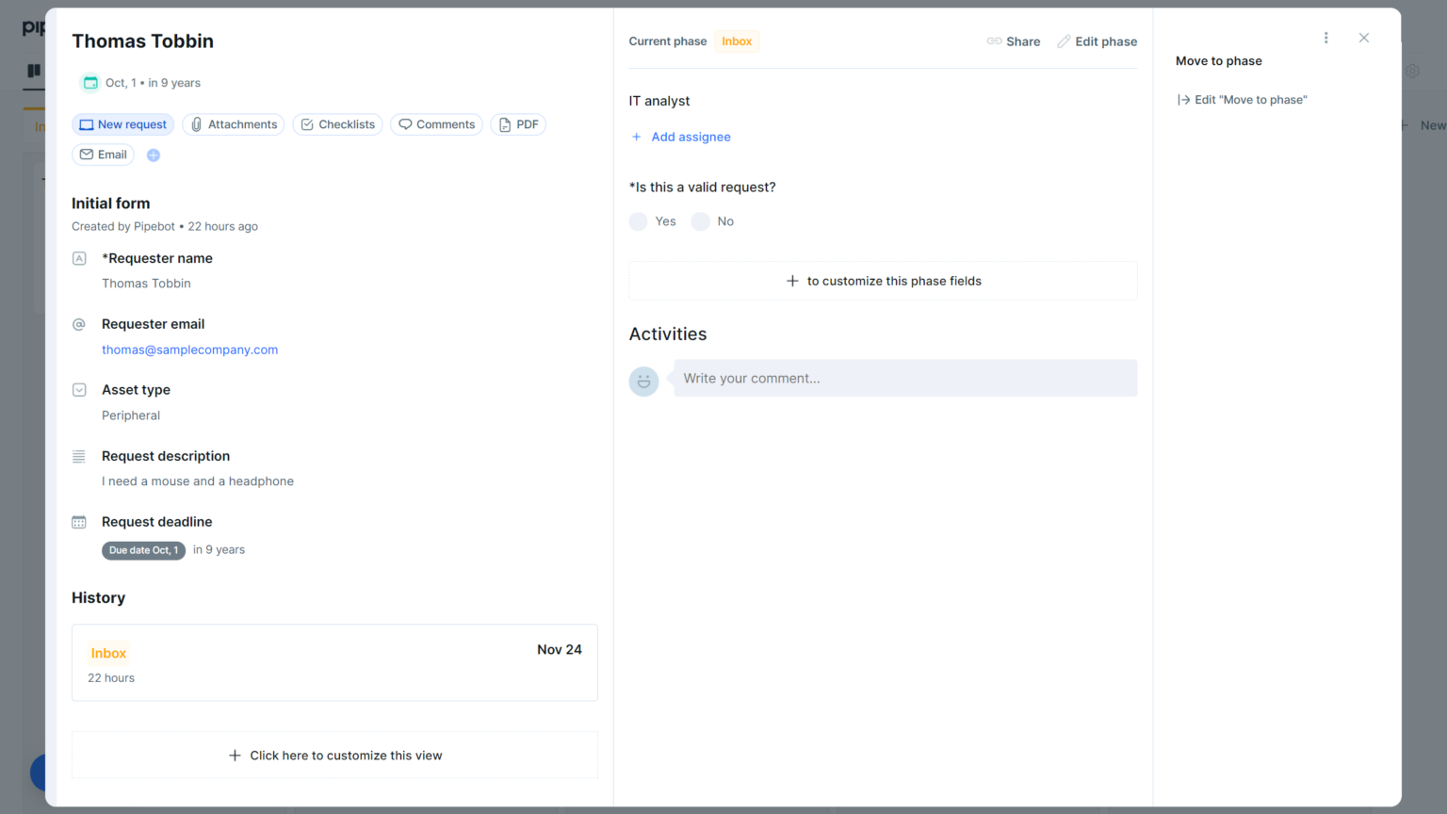
Task: Open the Share options for this card
Action: (x=1014, y=41)
